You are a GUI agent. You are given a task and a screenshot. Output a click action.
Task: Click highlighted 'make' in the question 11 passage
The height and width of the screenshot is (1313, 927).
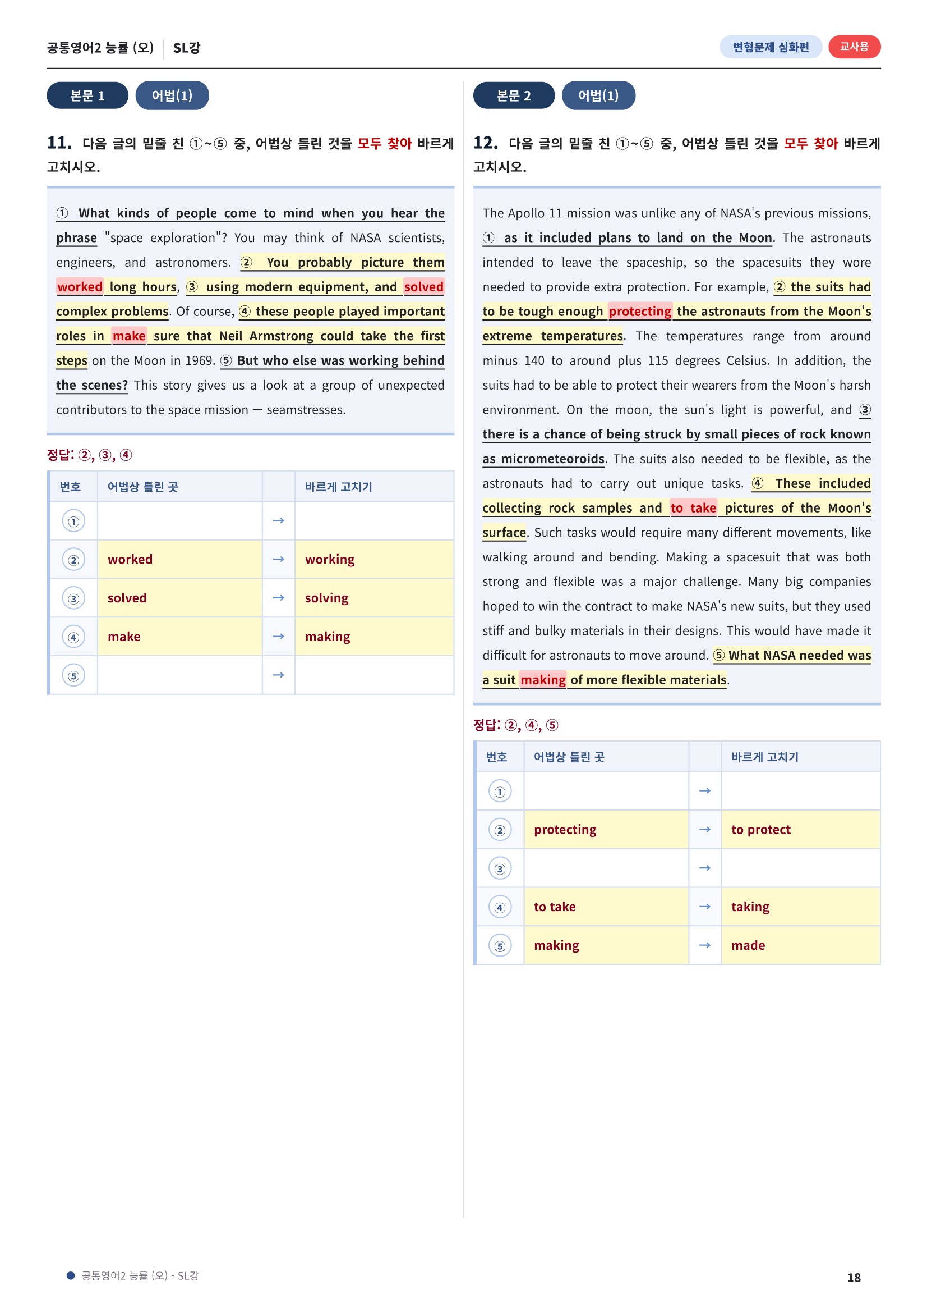[129, 336]
